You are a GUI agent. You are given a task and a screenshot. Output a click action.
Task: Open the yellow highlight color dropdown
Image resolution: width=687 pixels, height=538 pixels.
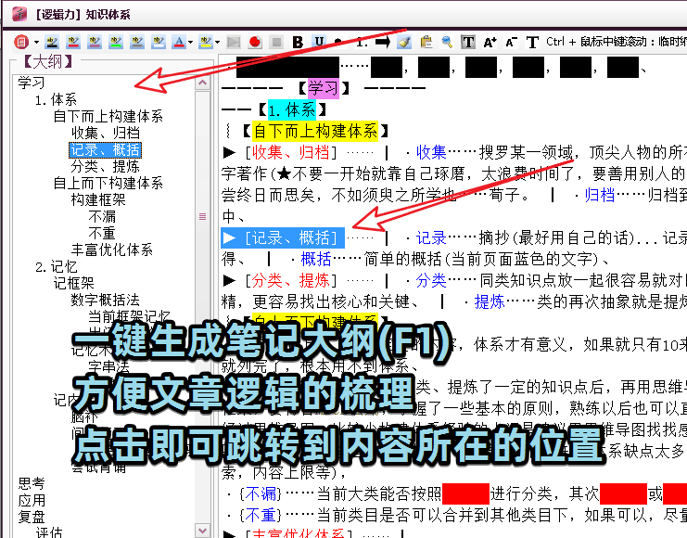[x=217, y=43]
